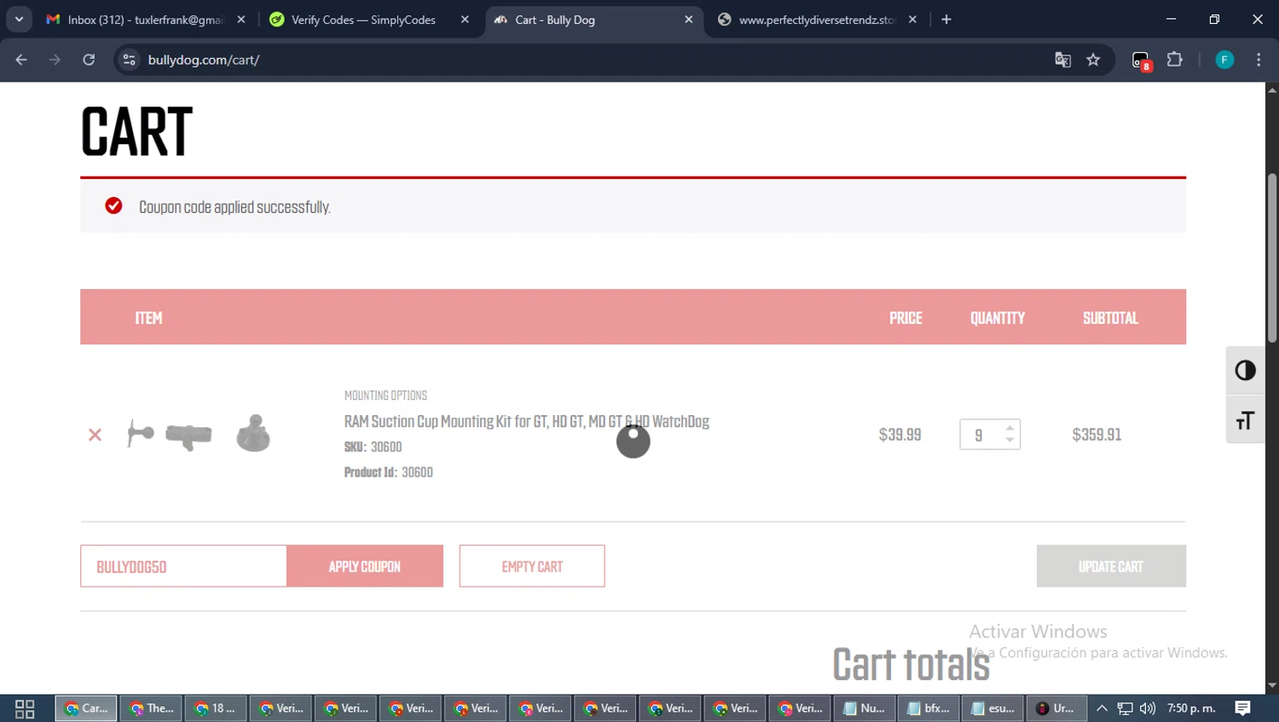Click the suction cup base product thumbnail
The width and height of the screenshot is (1279, 722).
coord(253,433)
